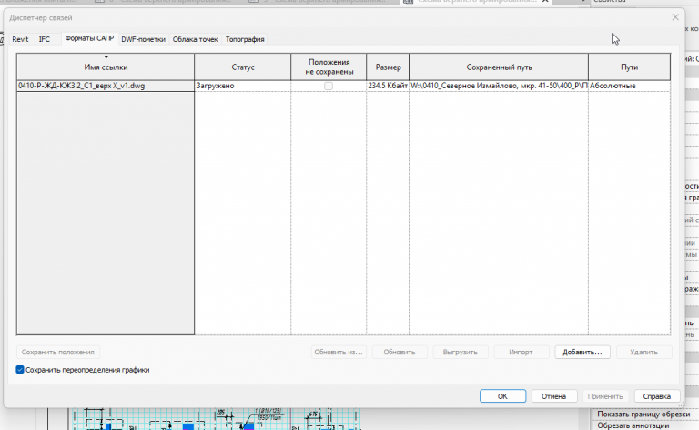Image resolution: width=699 pixels, height=430 pixels.
Task: Open the Топография tab
Action: click(245, 39)
